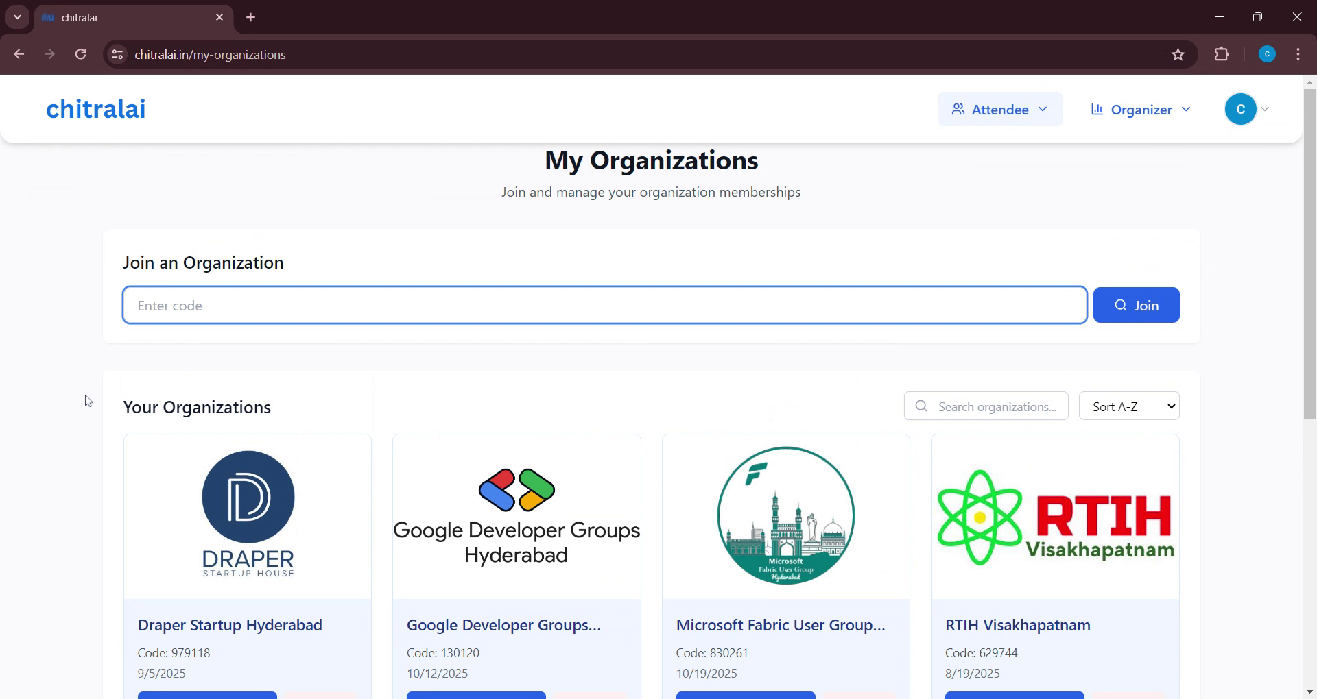Expand the Attendee dropdown chevron
Image resolution: width=1317 pixels, height=699 pixels.
coord(1043,109)
